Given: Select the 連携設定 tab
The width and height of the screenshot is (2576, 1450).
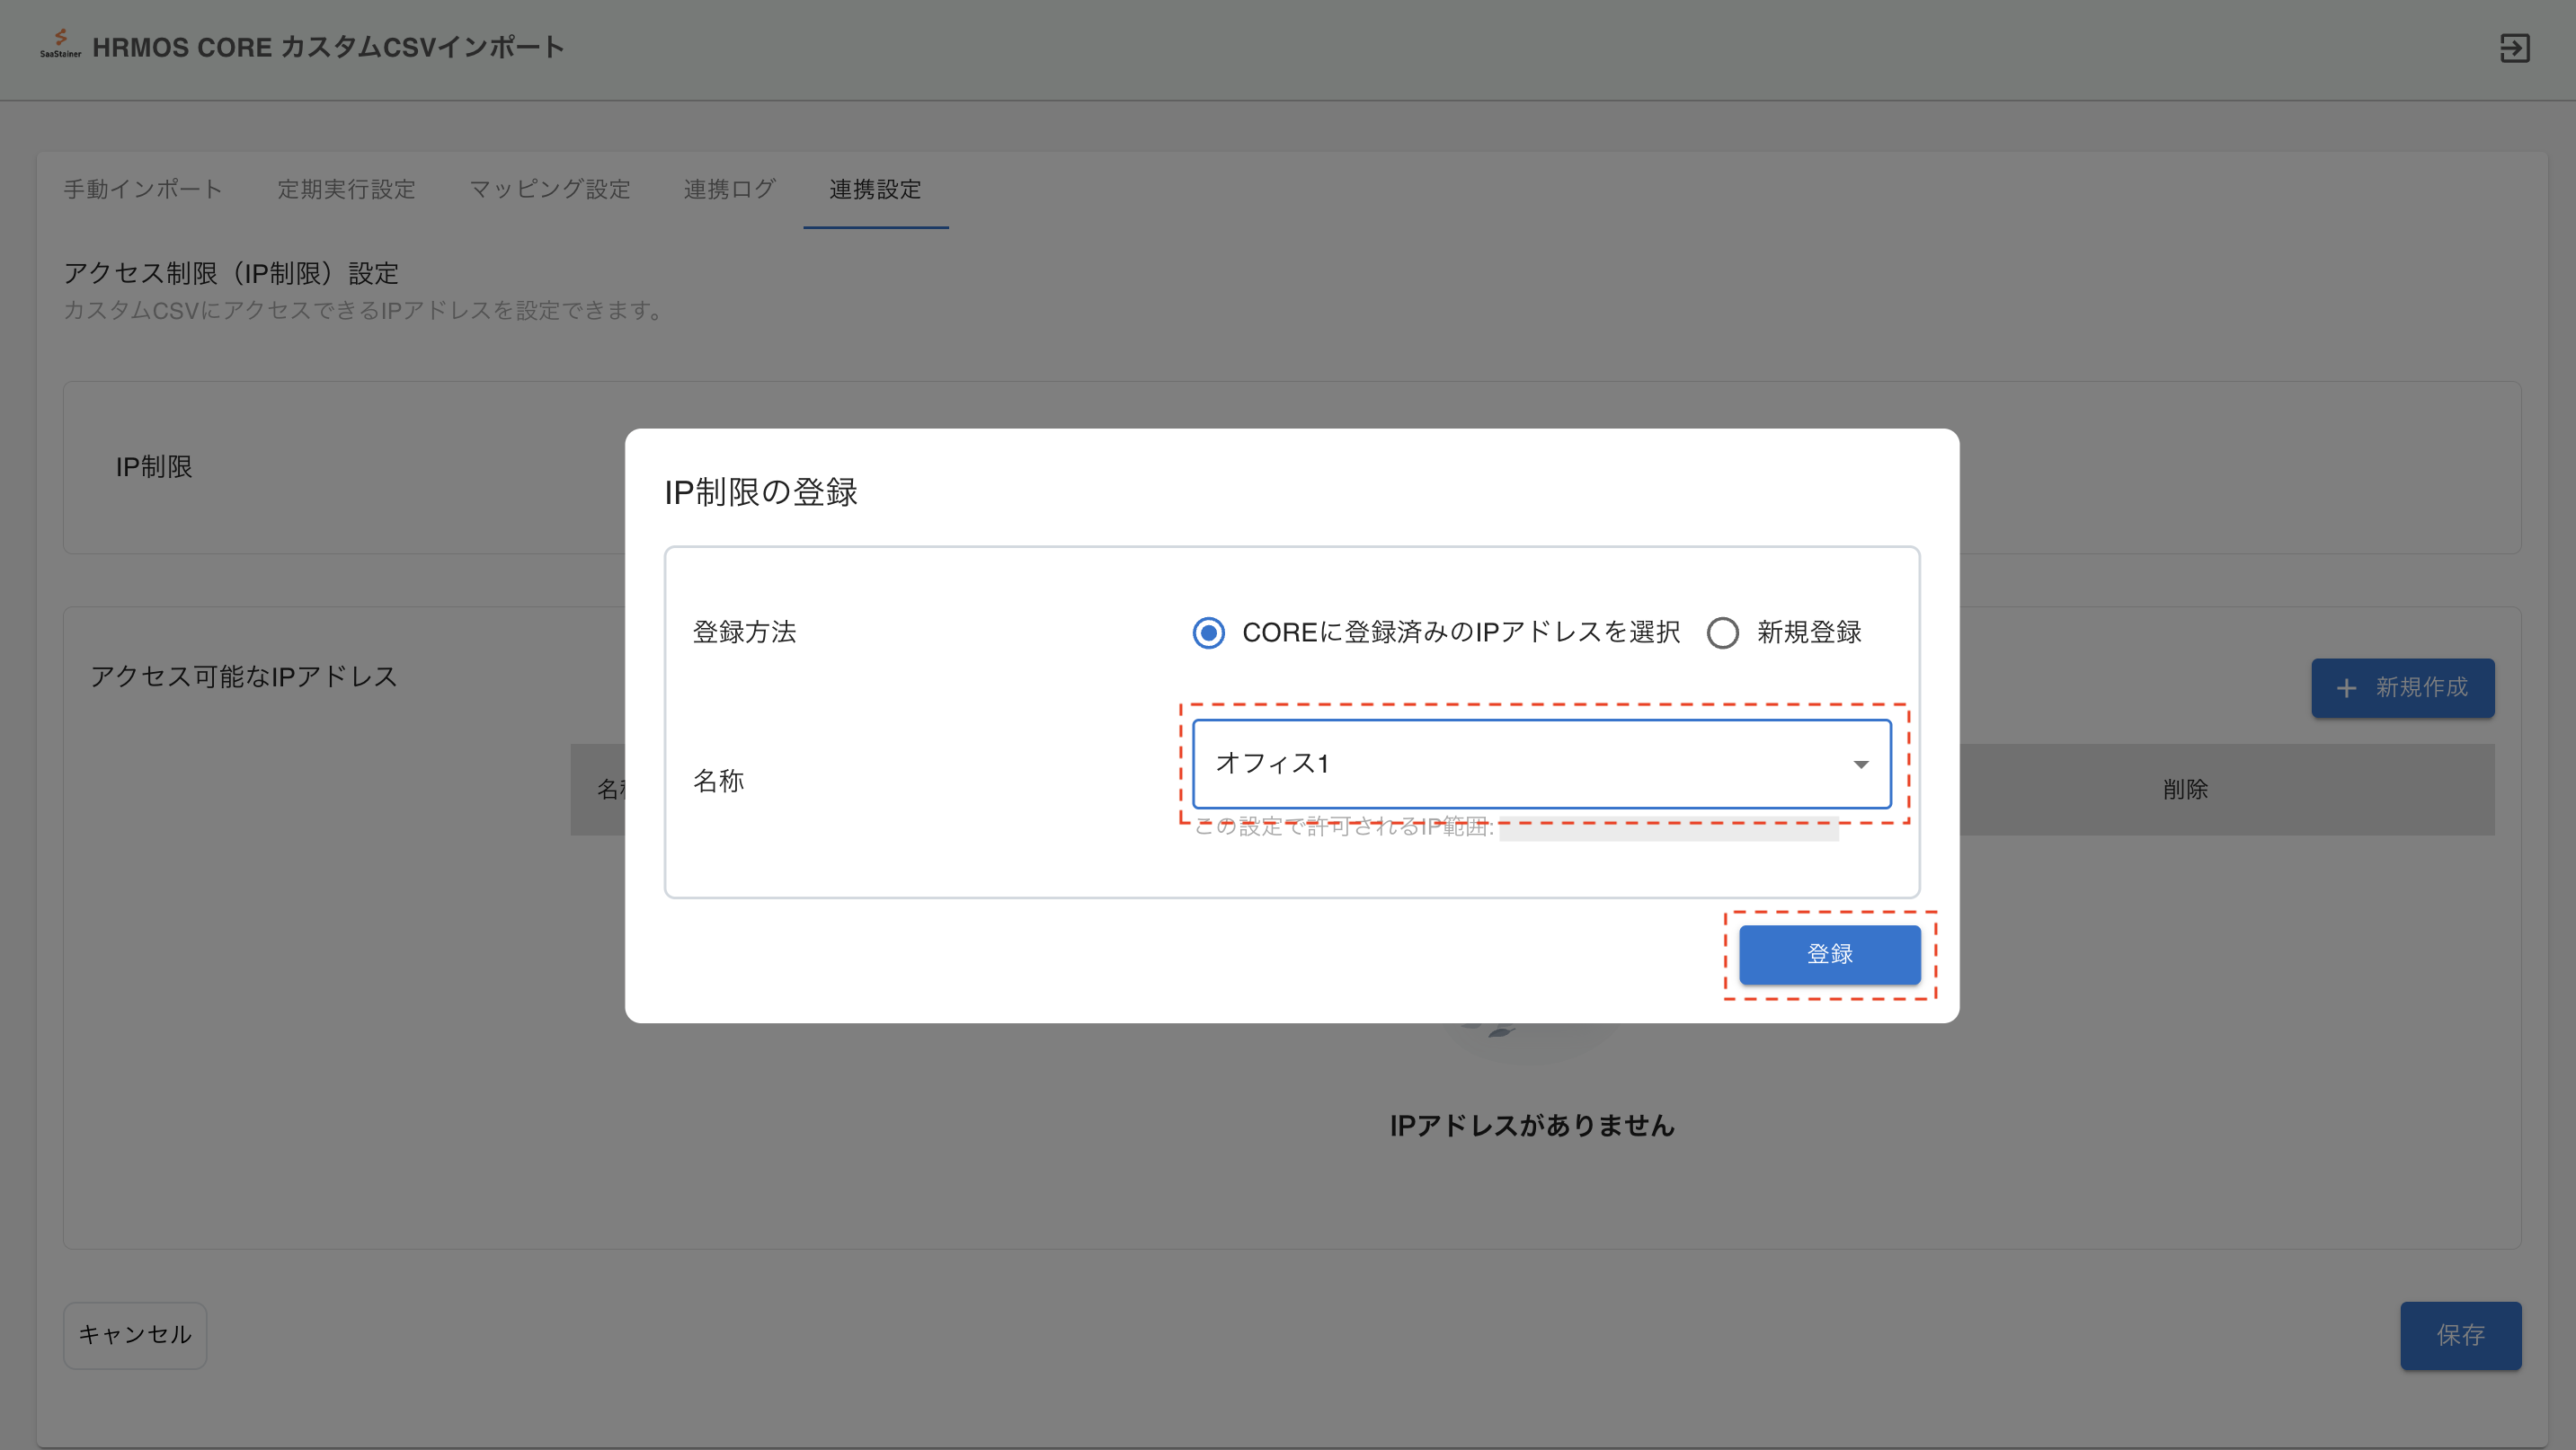Looking at the screenshot, I should tap(875, 189).
